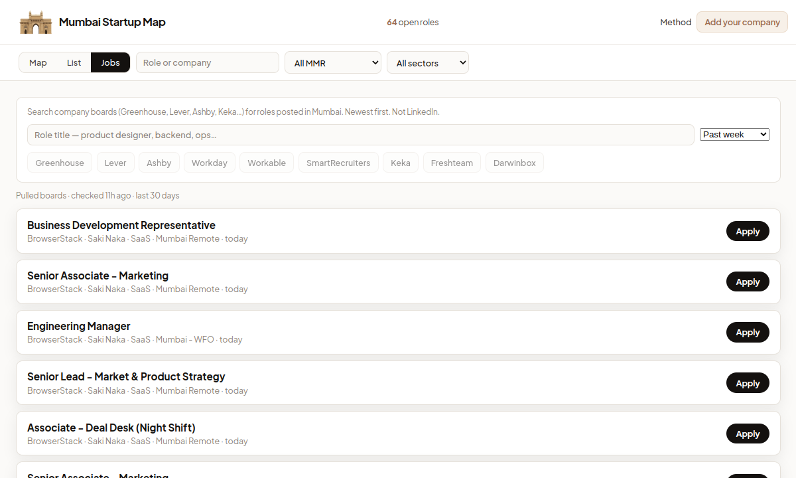Open Senior Lead - Market & Product Strategy title

point(126,376)
